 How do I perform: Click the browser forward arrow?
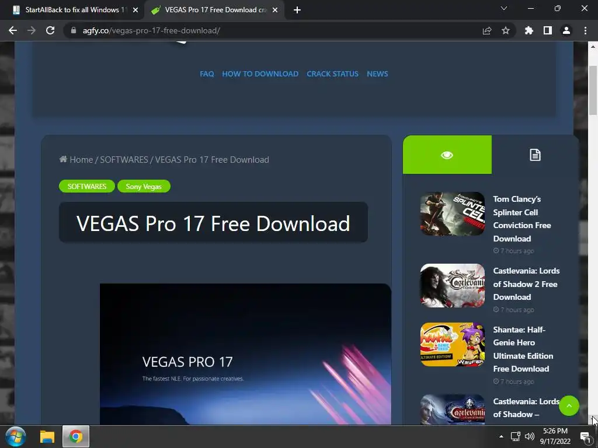32,30
